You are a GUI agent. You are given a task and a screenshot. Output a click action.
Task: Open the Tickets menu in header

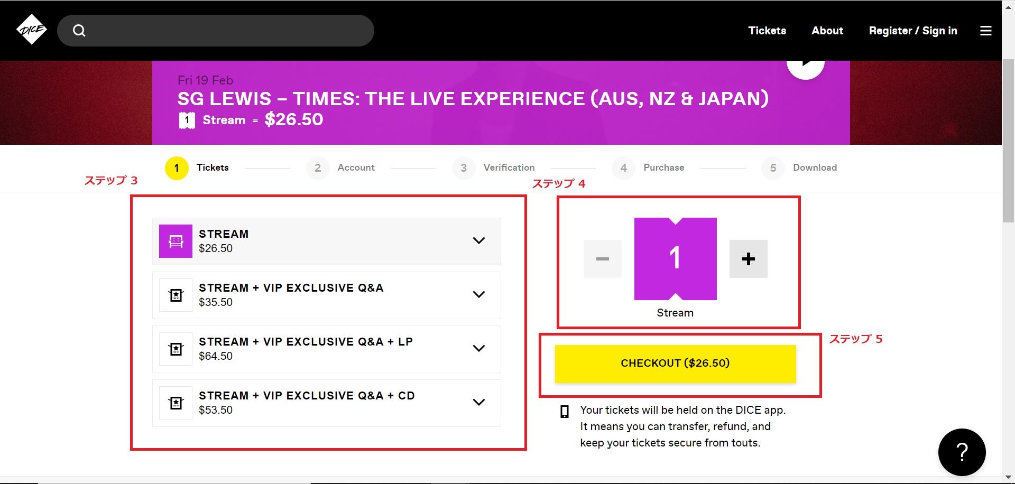click(x=767, y=31)
